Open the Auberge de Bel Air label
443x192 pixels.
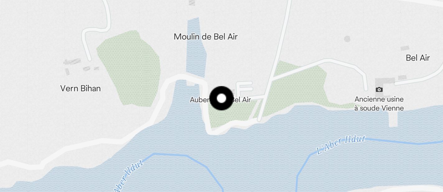point(220,100)
